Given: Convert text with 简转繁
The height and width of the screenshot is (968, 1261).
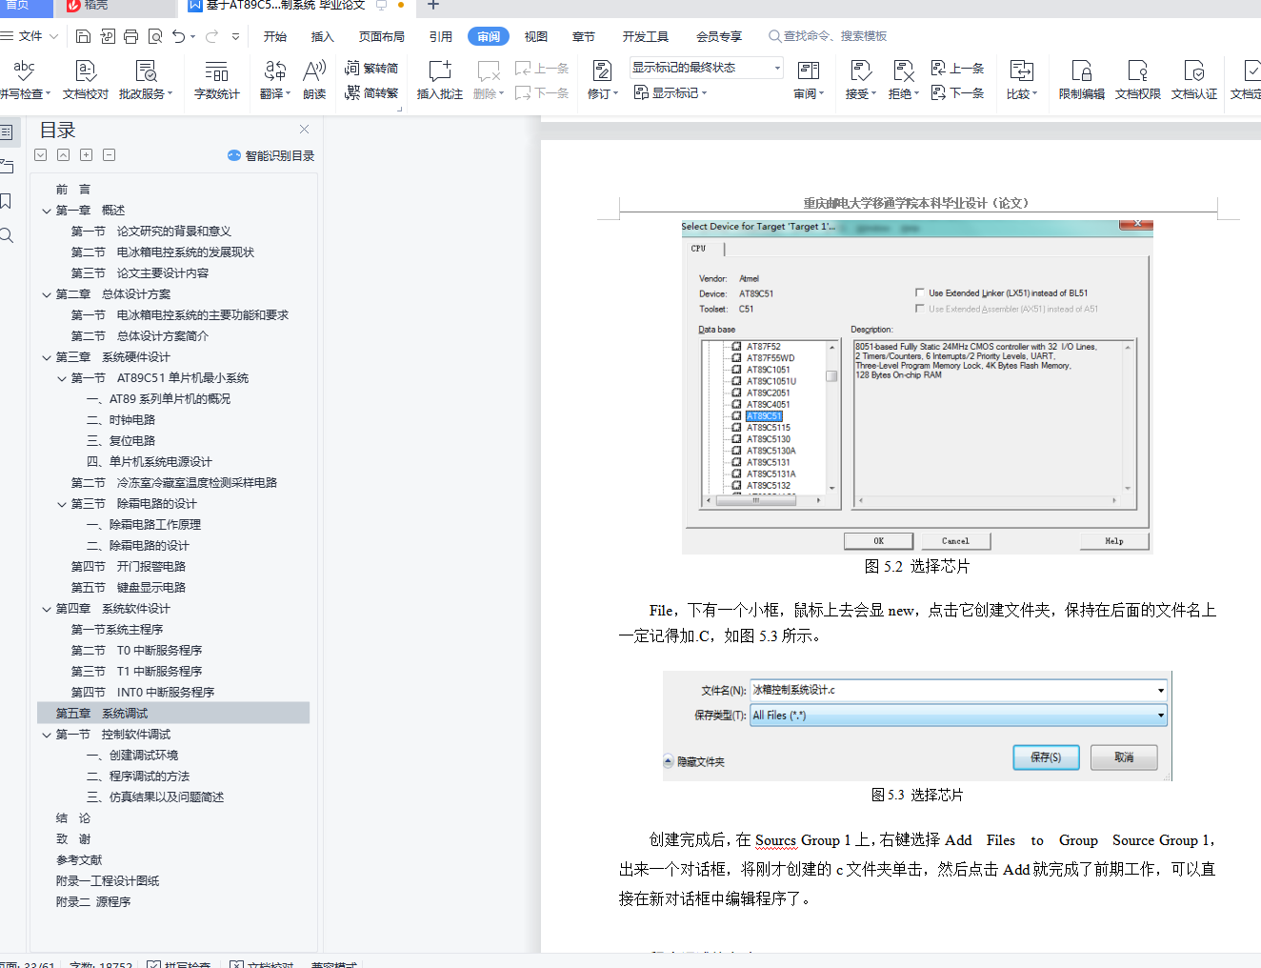Looking at the screenshot, I should (371, 92).
